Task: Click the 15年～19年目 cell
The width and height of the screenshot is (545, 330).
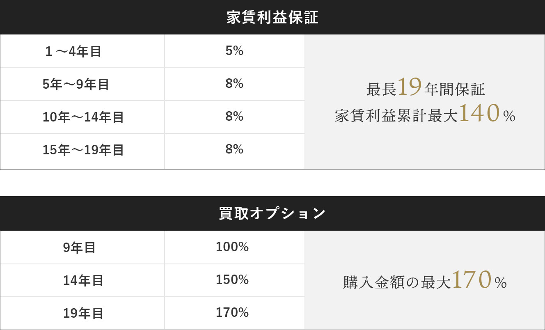Action: tap(83, 150)
